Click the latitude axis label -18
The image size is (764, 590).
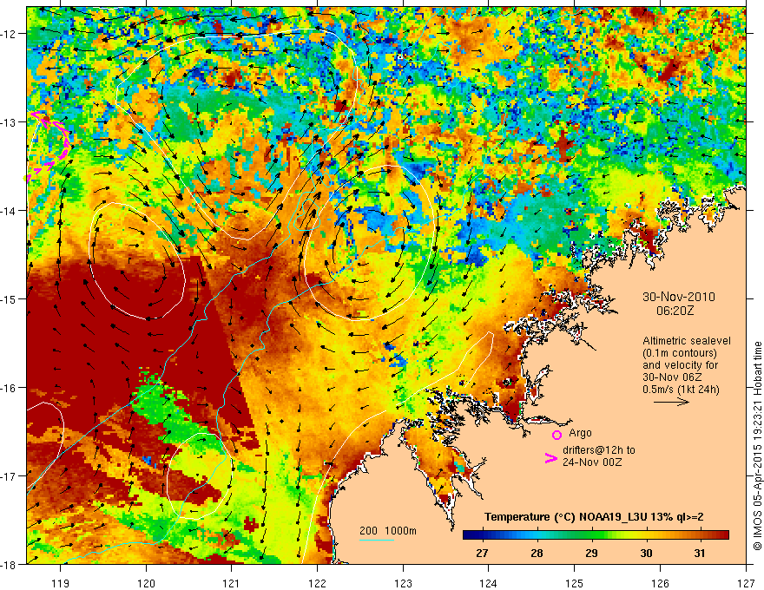tap(9, 565)
